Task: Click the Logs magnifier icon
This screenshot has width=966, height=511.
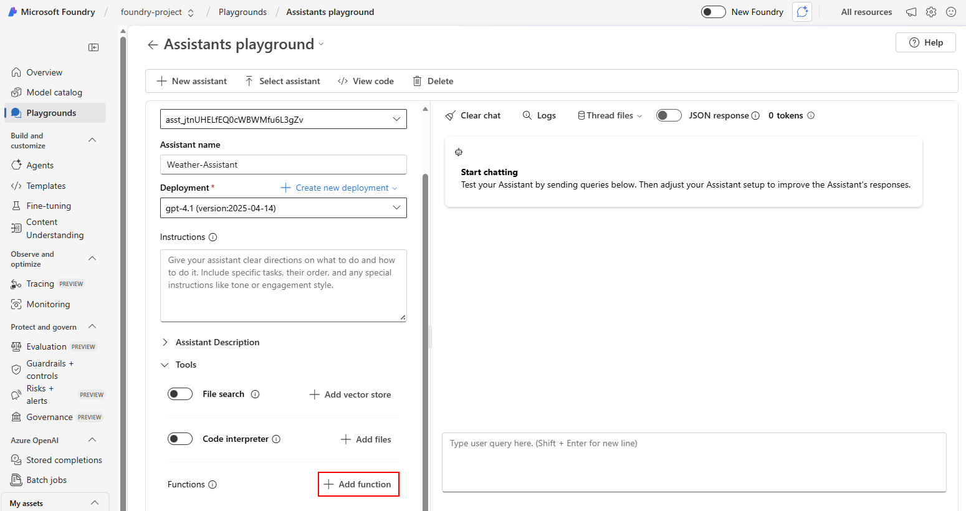Action: click(x=527, y=115)
